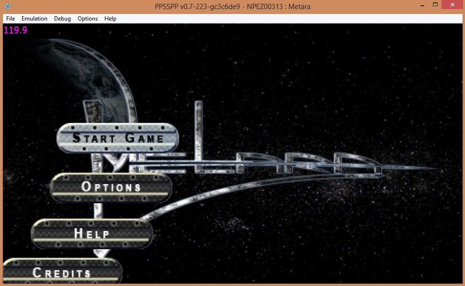Click the window title text showing Metara
This screenshot has height=286, width=465.
click(232, 5)
